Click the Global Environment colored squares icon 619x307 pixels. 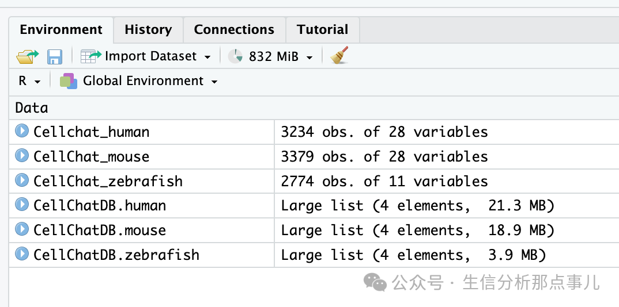click(68, 81)
